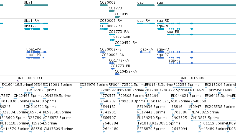Select EST label GM07703.5prime
The image size is (236, 133).
[x=42, y=90]
